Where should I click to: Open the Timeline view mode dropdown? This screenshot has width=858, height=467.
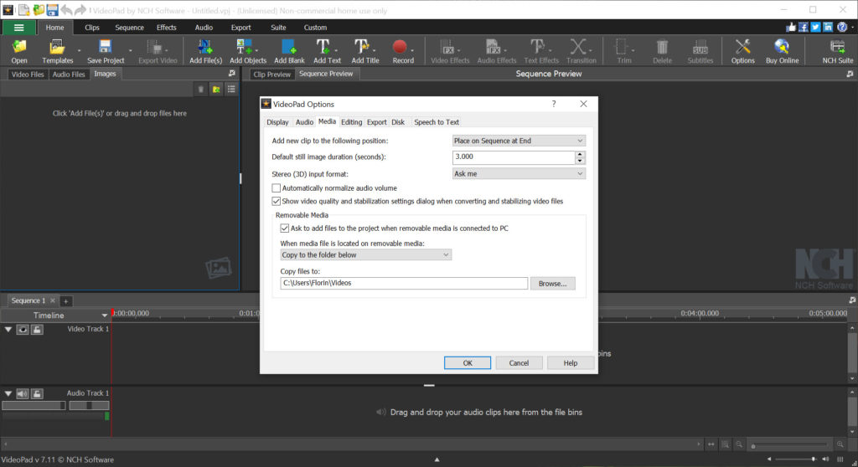click(x=105, y=316)
